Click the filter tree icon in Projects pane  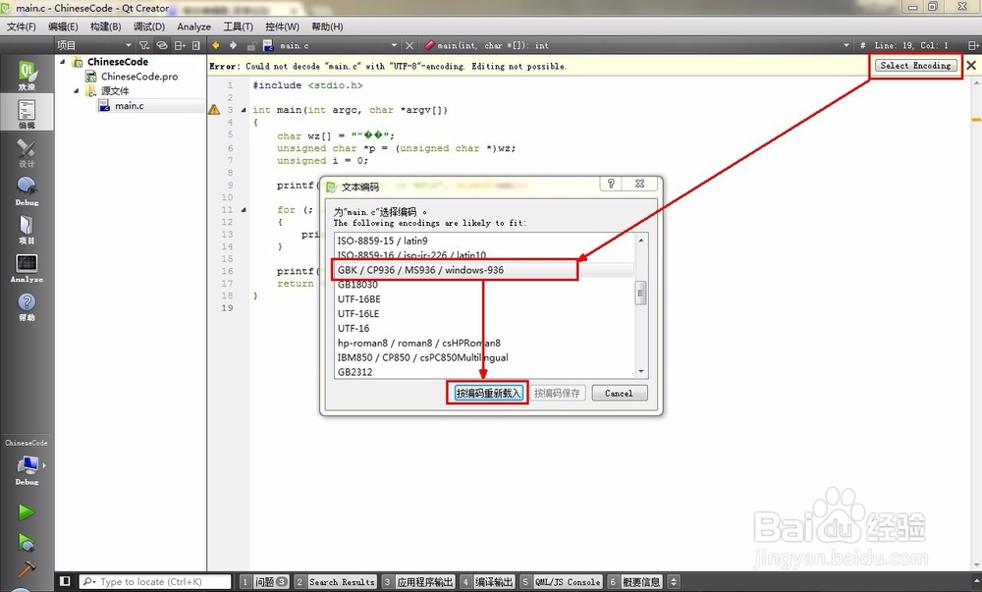[x=144, y=45]
